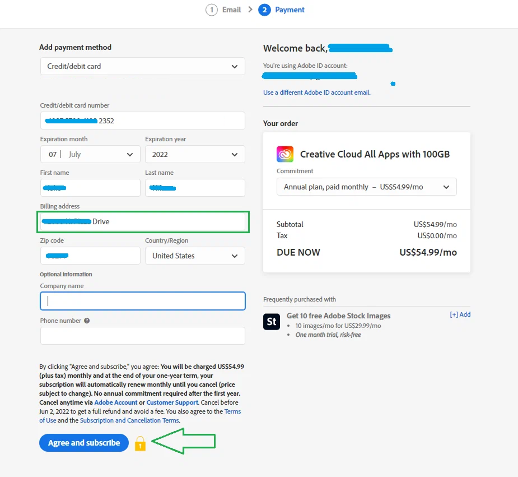Click '10 images/mo for US$29.99/mo' text
Image resolution: width=518 pixels, height=477 pixels.
[x=338, y=326]
